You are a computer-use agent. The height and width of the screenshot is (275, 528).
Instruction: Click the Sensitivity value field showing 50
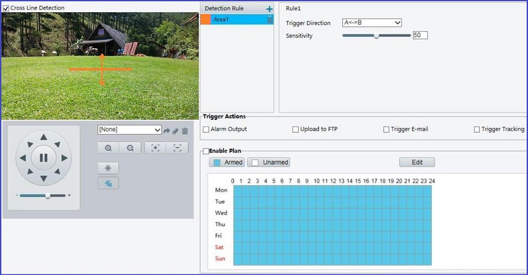point(420,35)
